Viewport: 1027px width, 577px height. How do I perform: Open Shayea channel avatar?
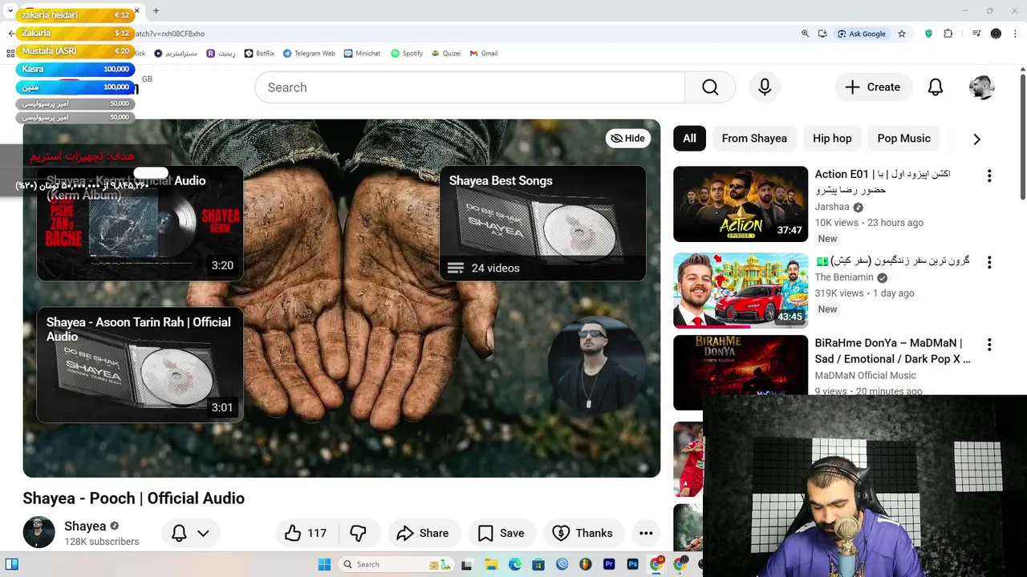pos(39,532)
